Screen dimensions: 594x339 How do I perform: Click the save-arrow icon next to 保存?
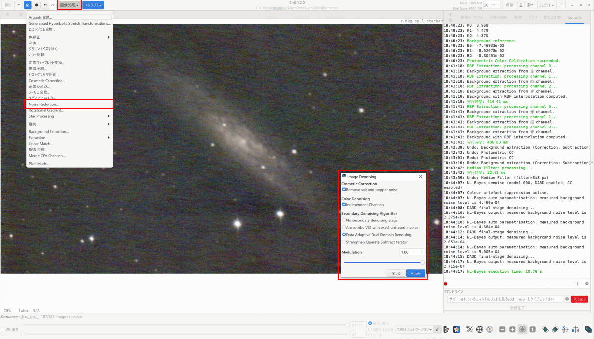(521, 5)
